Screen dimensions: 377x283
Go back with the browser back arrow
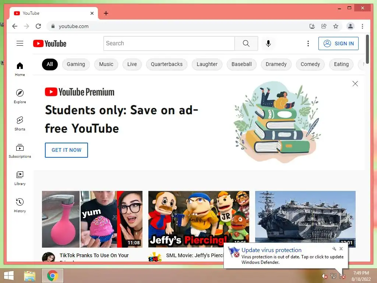coord(15,26)
